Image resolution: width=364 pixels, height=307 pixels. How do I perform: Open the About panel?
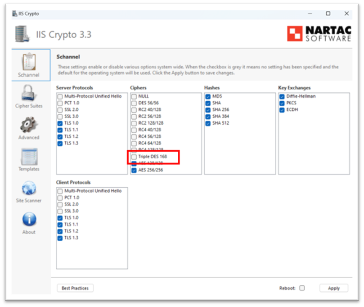click(29, 222)
